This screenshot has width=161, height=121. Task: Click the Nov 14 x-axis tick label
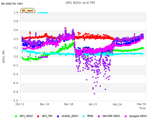point(44,104)
